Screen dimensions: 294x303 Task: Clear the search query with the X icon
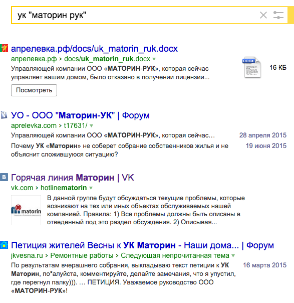(263, 15)
